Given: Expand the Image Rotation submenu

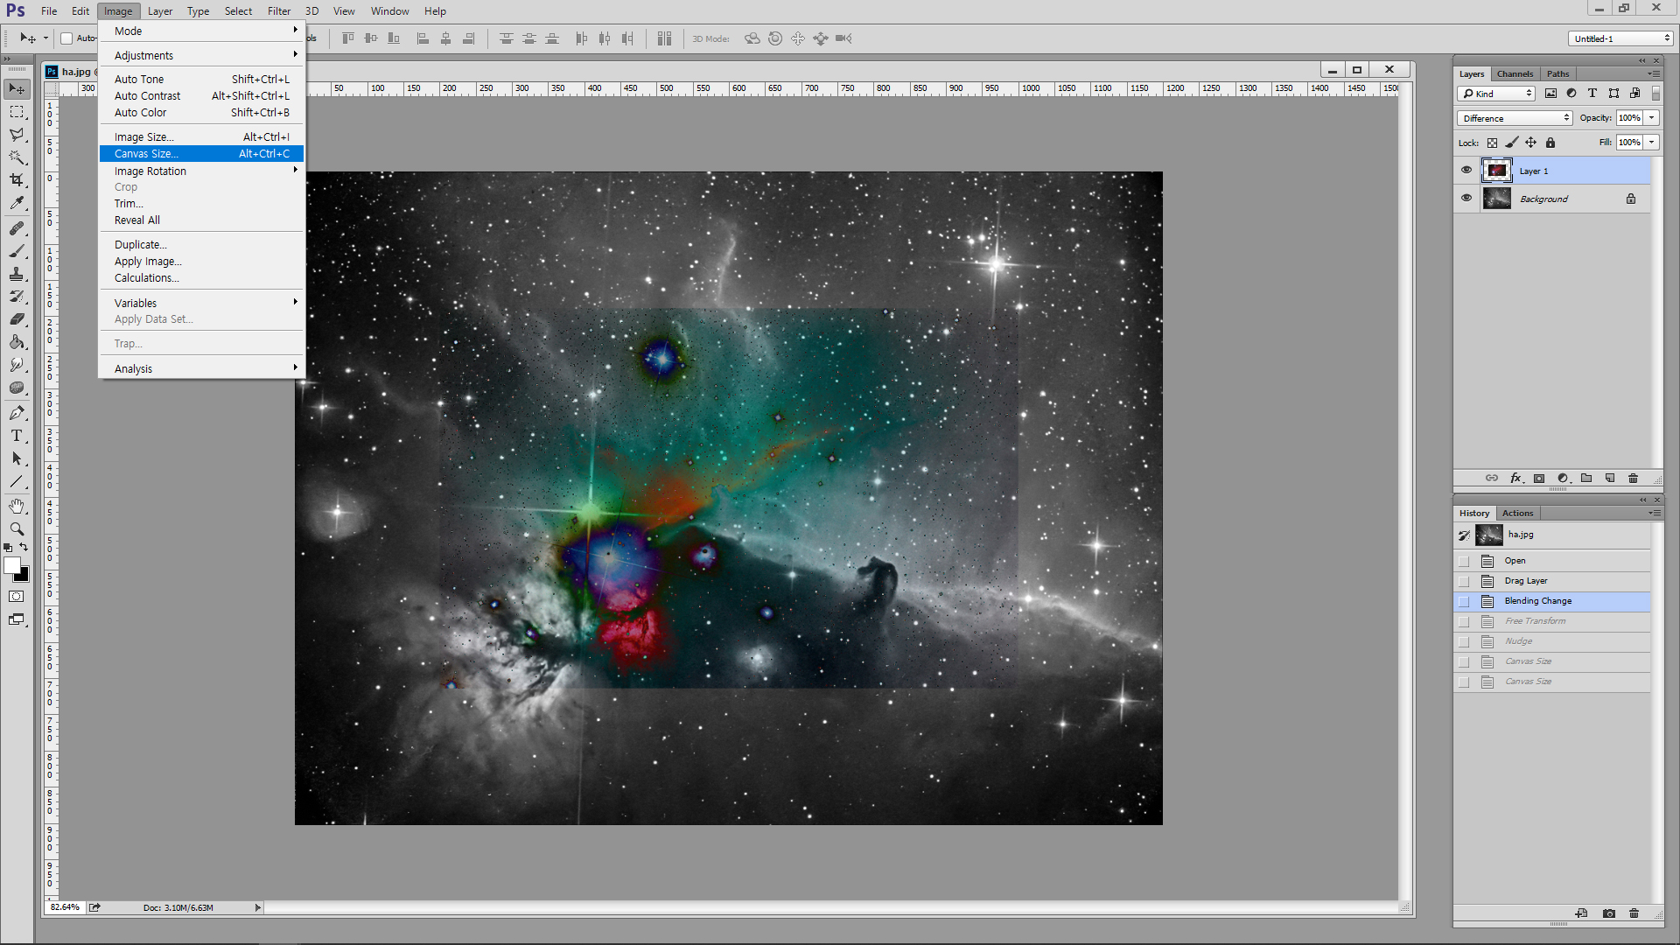Looking at the screenshot, I should 201,171.
